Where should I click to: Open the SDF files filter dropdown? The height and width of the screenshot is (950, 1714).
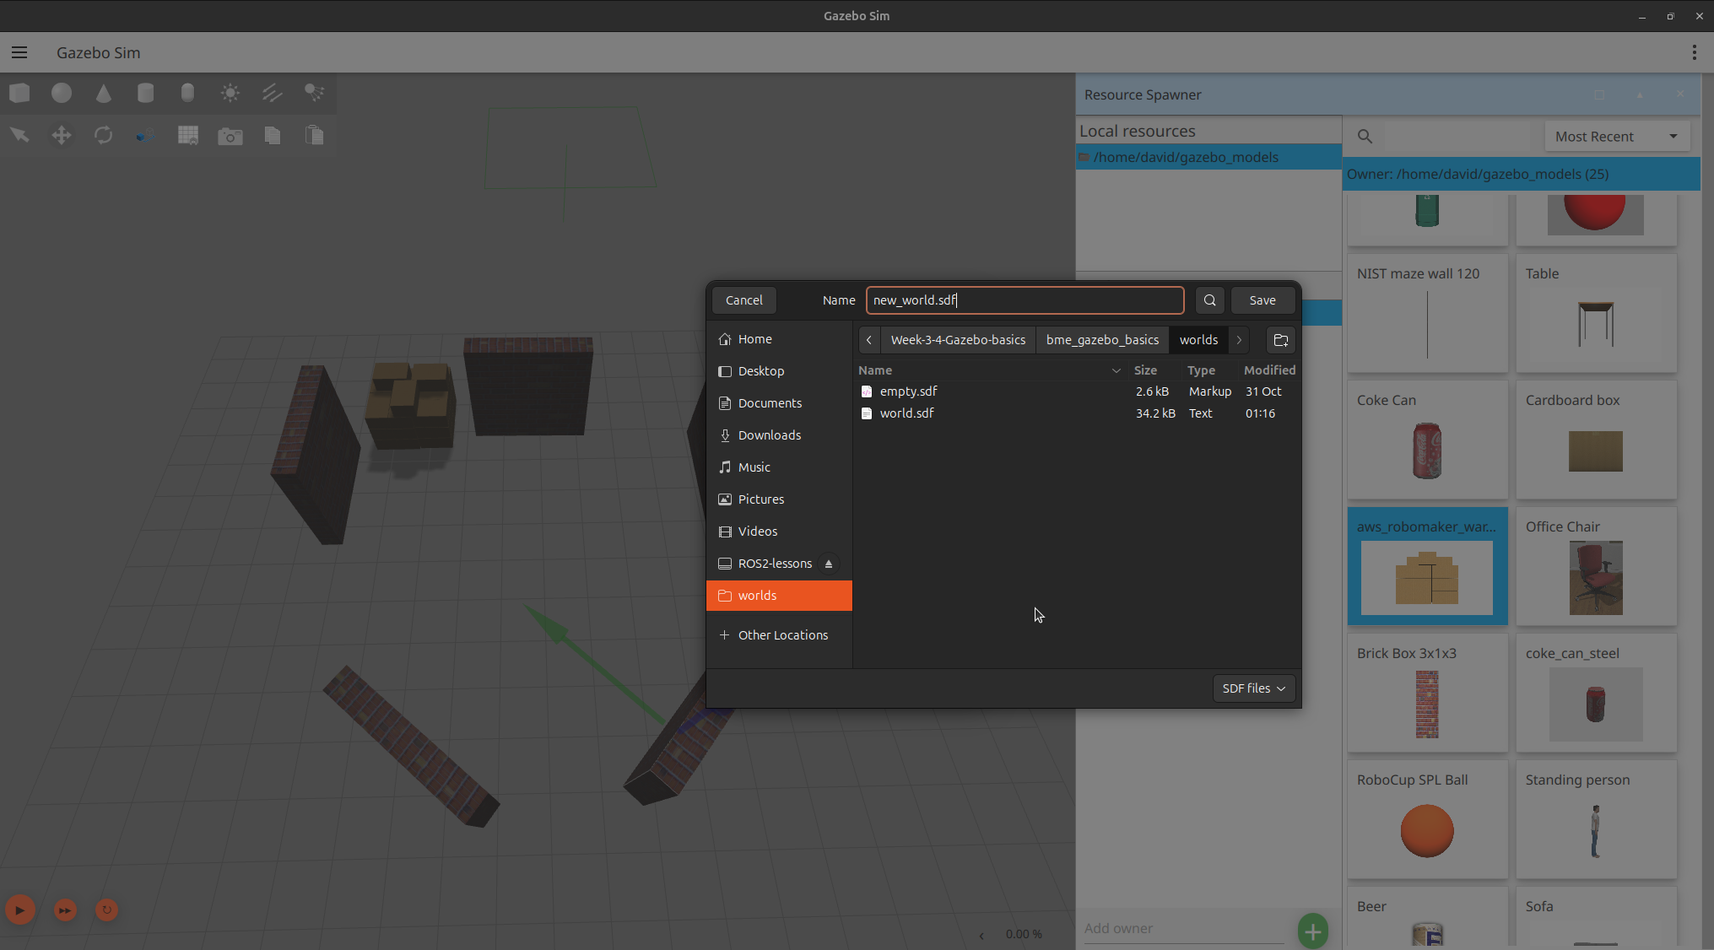[1253, 688]
